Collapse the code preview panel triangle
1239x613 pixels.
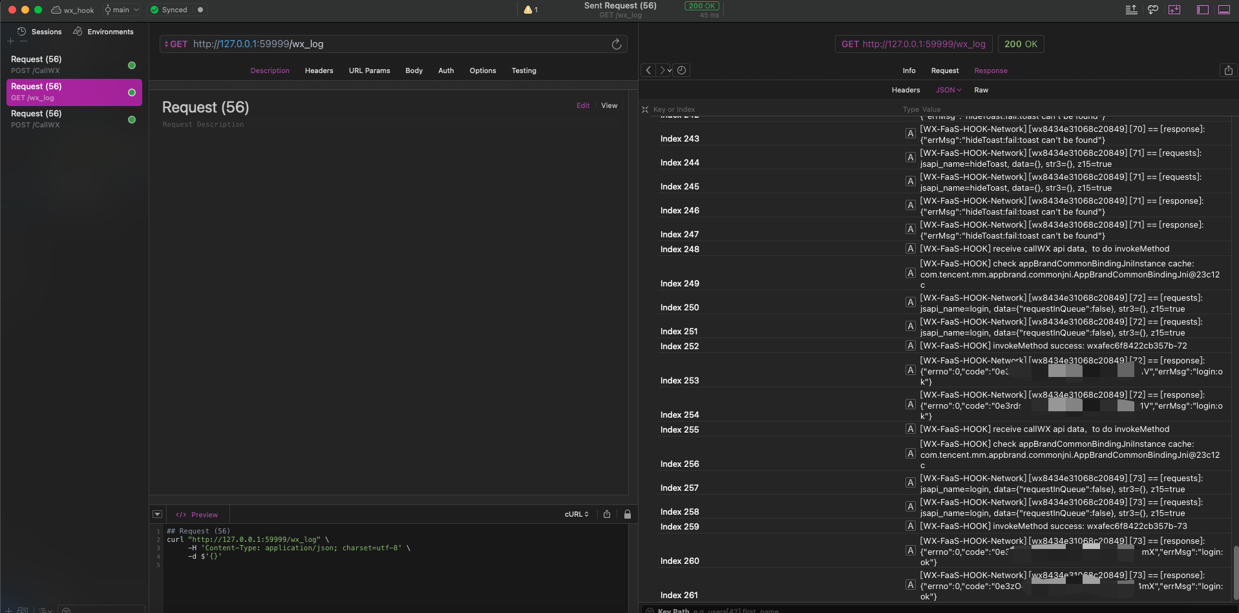157,514
